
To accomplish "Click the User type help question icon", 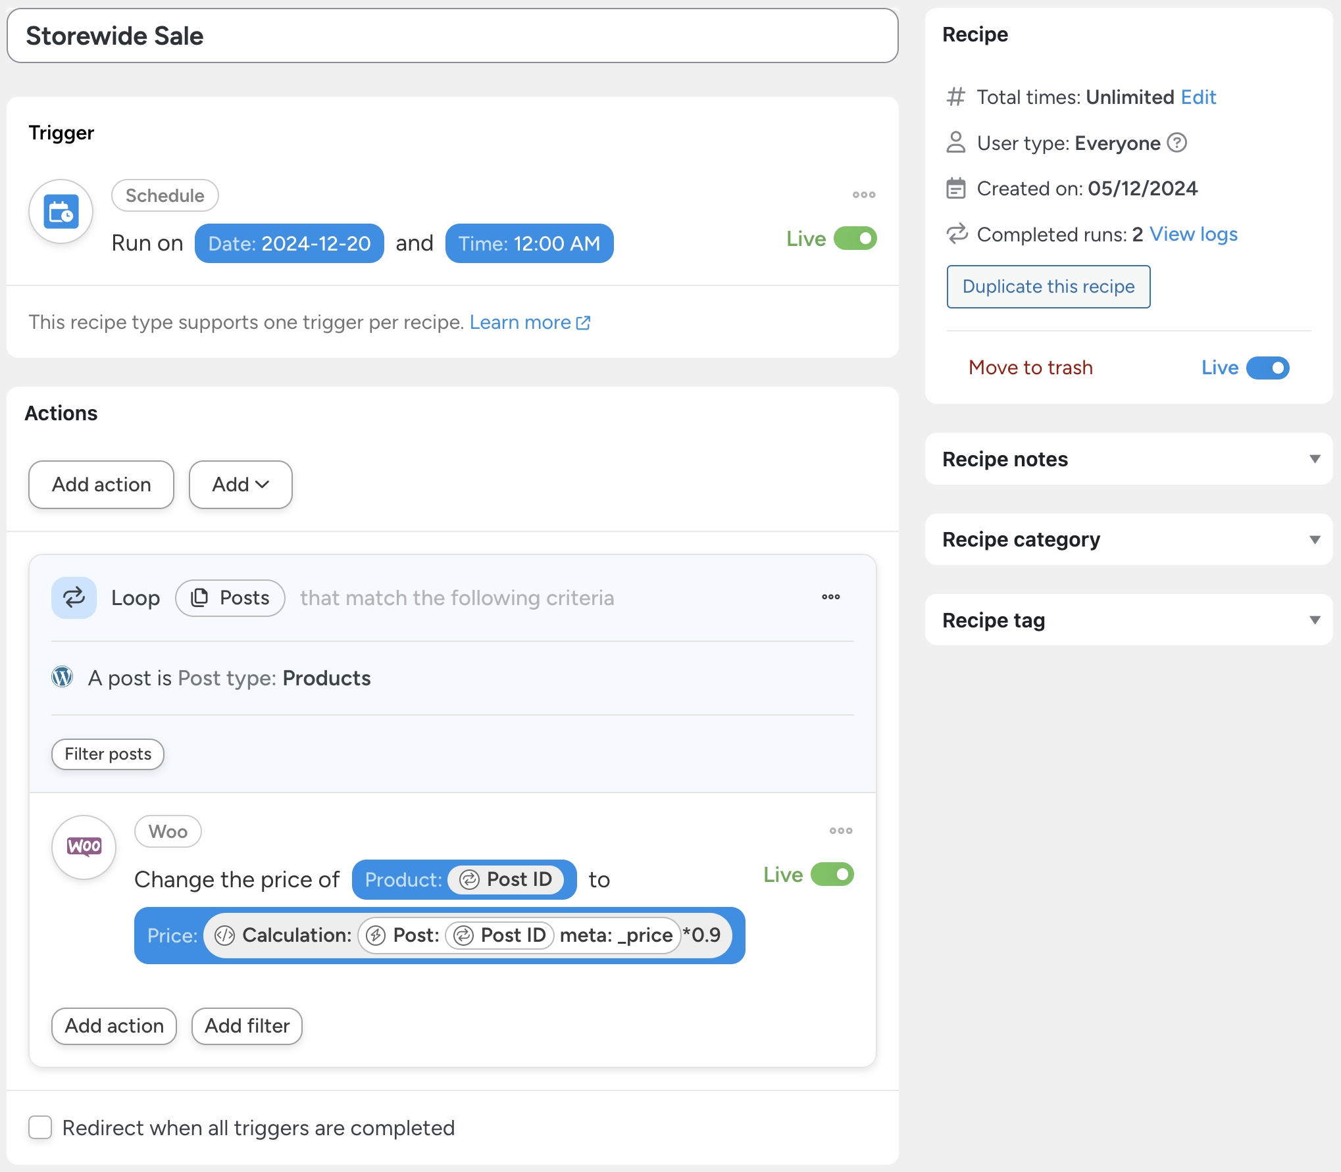I will click(x=1177, y=143).
